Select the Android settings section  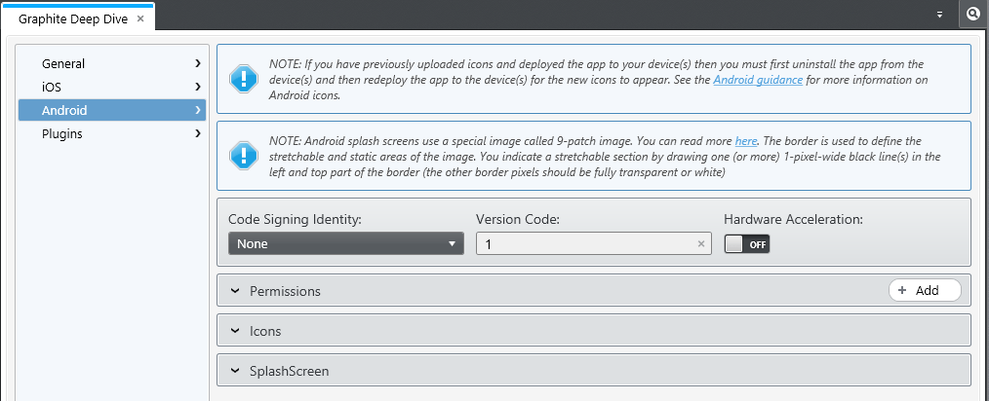(112, 110)
